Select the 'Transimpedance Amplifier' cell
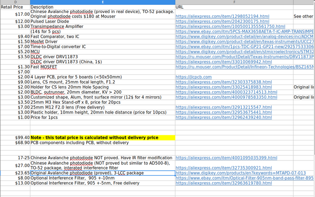The image size is (315, 197). 103,26
